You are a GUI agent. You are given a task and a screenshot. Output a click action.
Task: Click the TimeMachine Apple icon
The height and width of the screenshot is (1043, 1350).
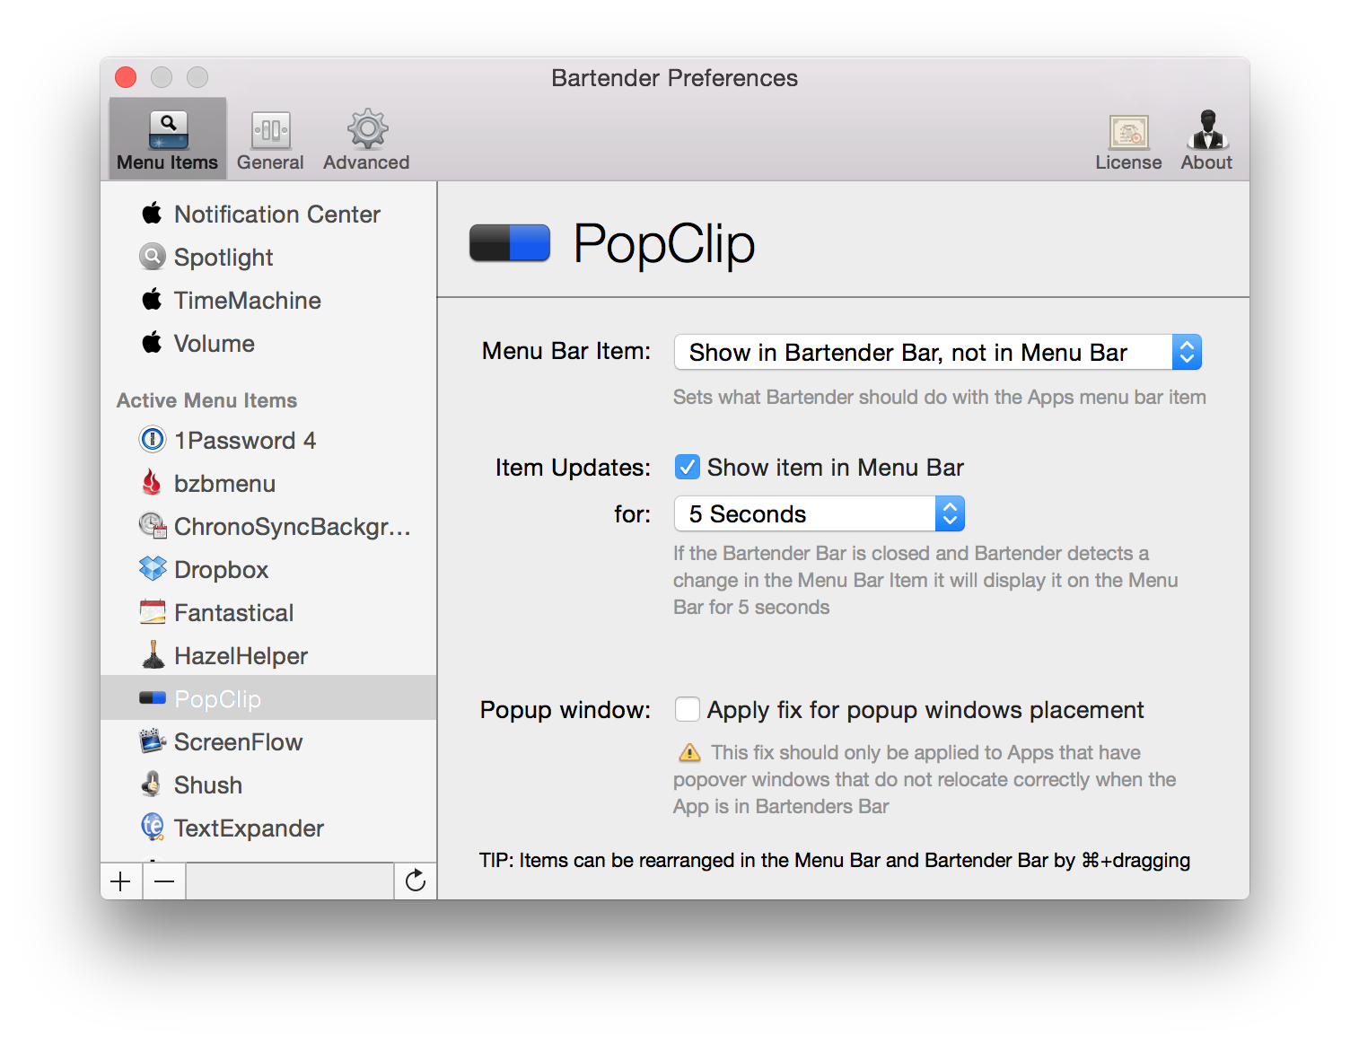(x=153, y=300)
